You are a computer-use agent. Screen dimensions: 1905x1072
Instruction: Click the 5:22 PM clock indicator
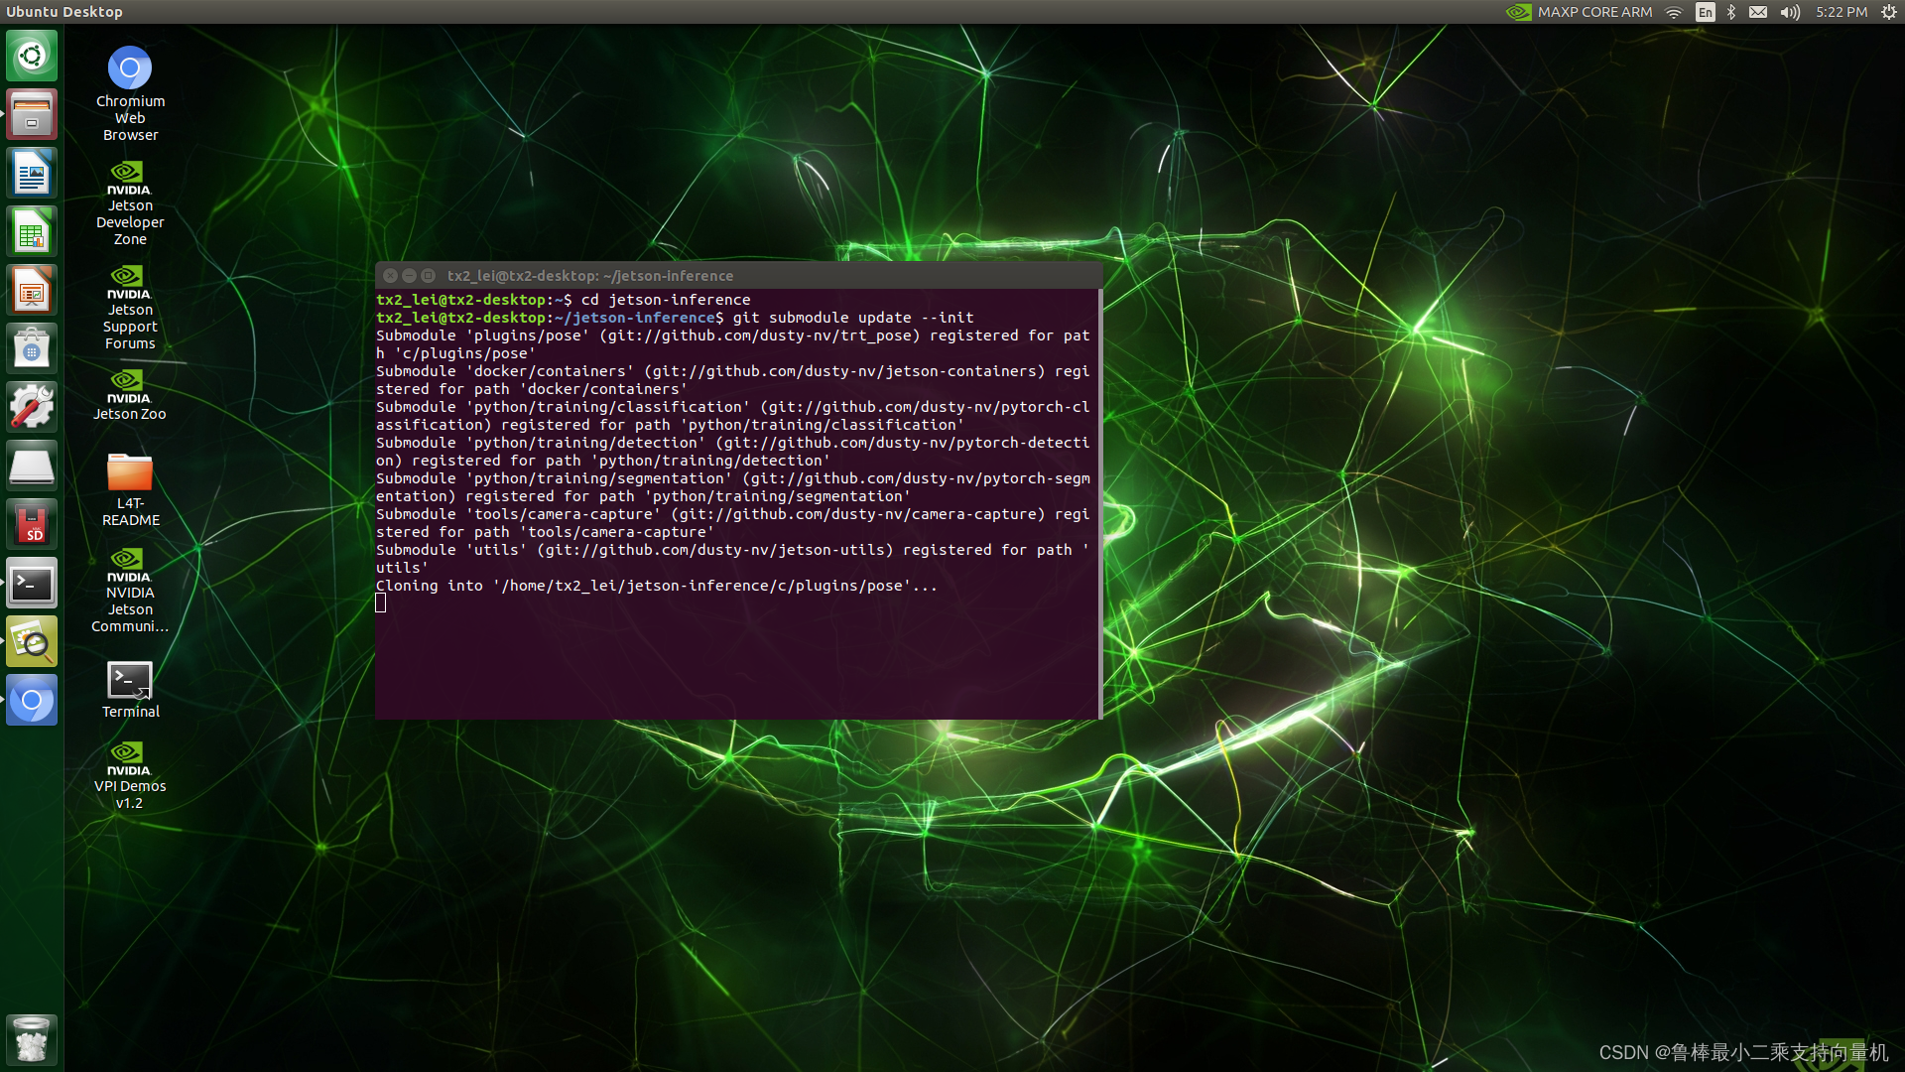pos(1841,12)
